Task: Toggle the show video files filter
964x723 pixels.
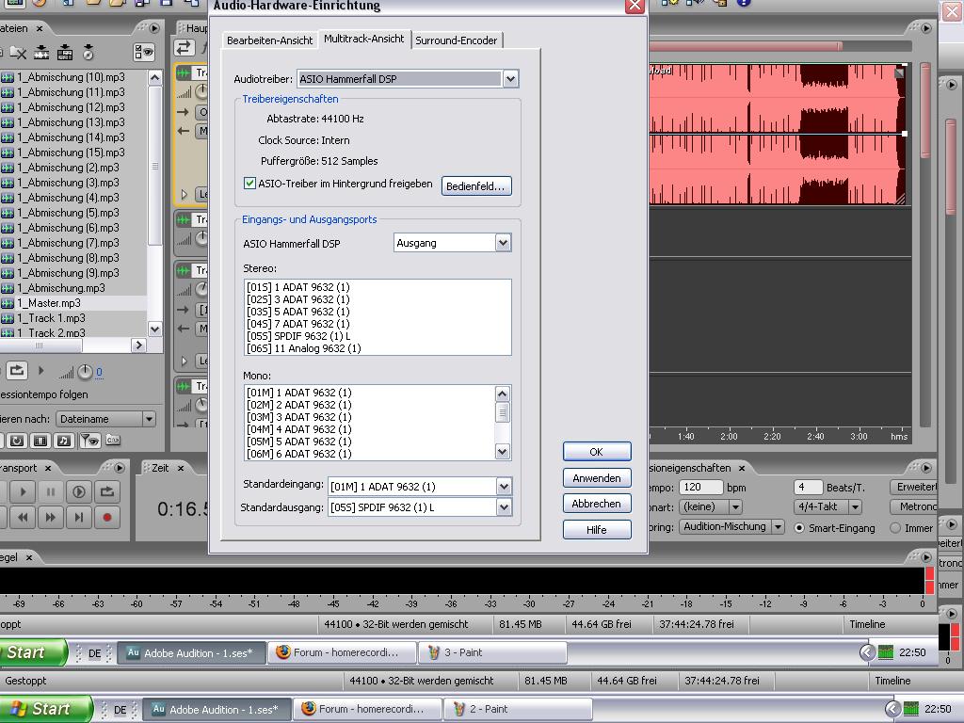Action: pos(40,441)
